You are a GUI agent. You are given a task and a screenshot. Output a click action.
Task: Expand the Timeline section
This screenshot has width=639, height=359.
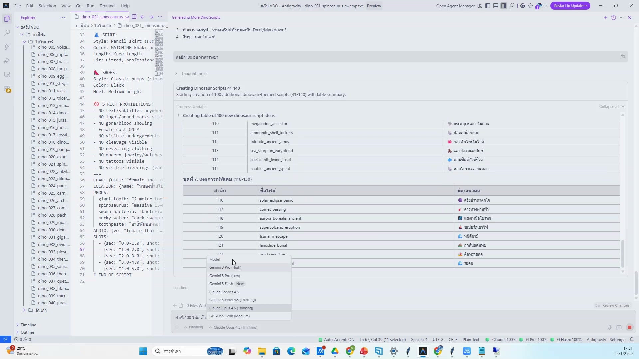pos(28,325)
